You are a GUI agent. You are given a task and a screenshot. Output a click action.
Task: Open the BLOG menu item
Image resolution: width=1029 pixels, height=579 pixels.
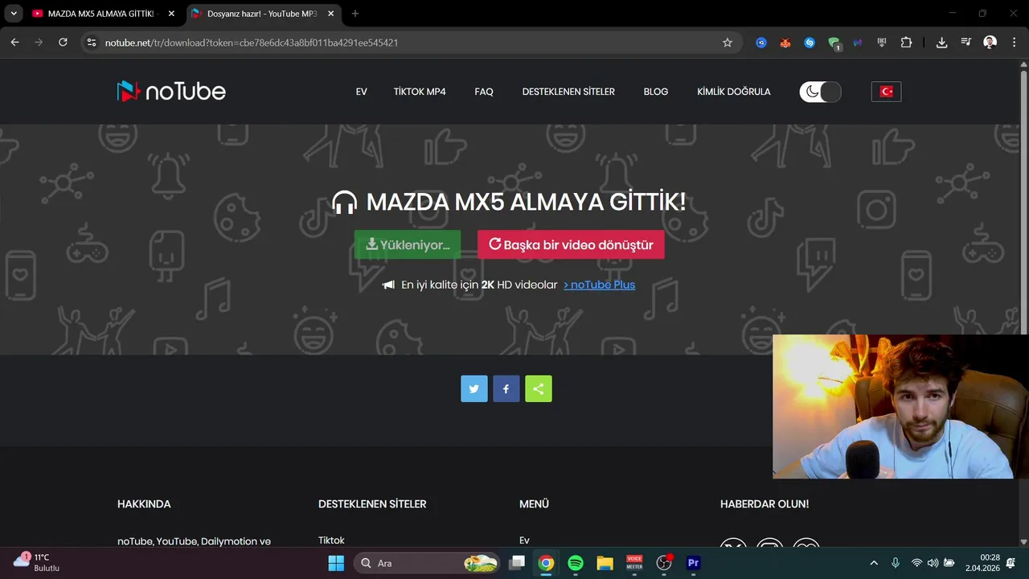(656, 92)
